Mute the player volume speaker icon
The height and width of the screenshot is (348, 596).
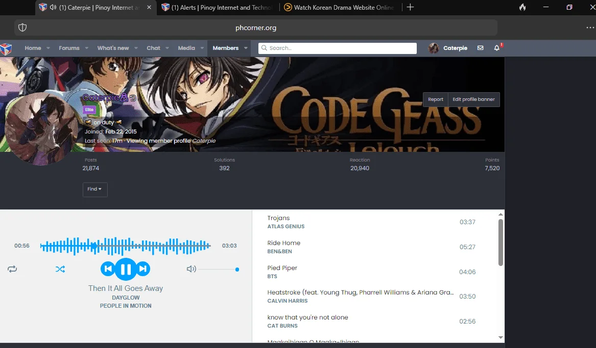click(191, 269)
